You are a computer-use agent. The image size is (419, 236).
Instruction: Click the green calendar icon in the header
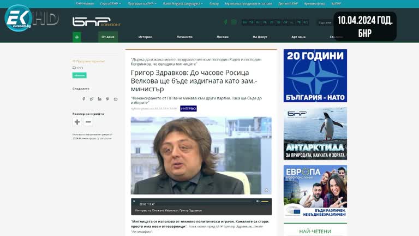[234, 22]
